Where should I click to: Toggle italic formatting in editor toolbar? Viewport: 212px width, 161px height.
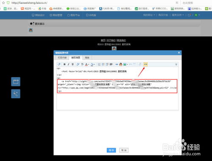click(69, 64)
